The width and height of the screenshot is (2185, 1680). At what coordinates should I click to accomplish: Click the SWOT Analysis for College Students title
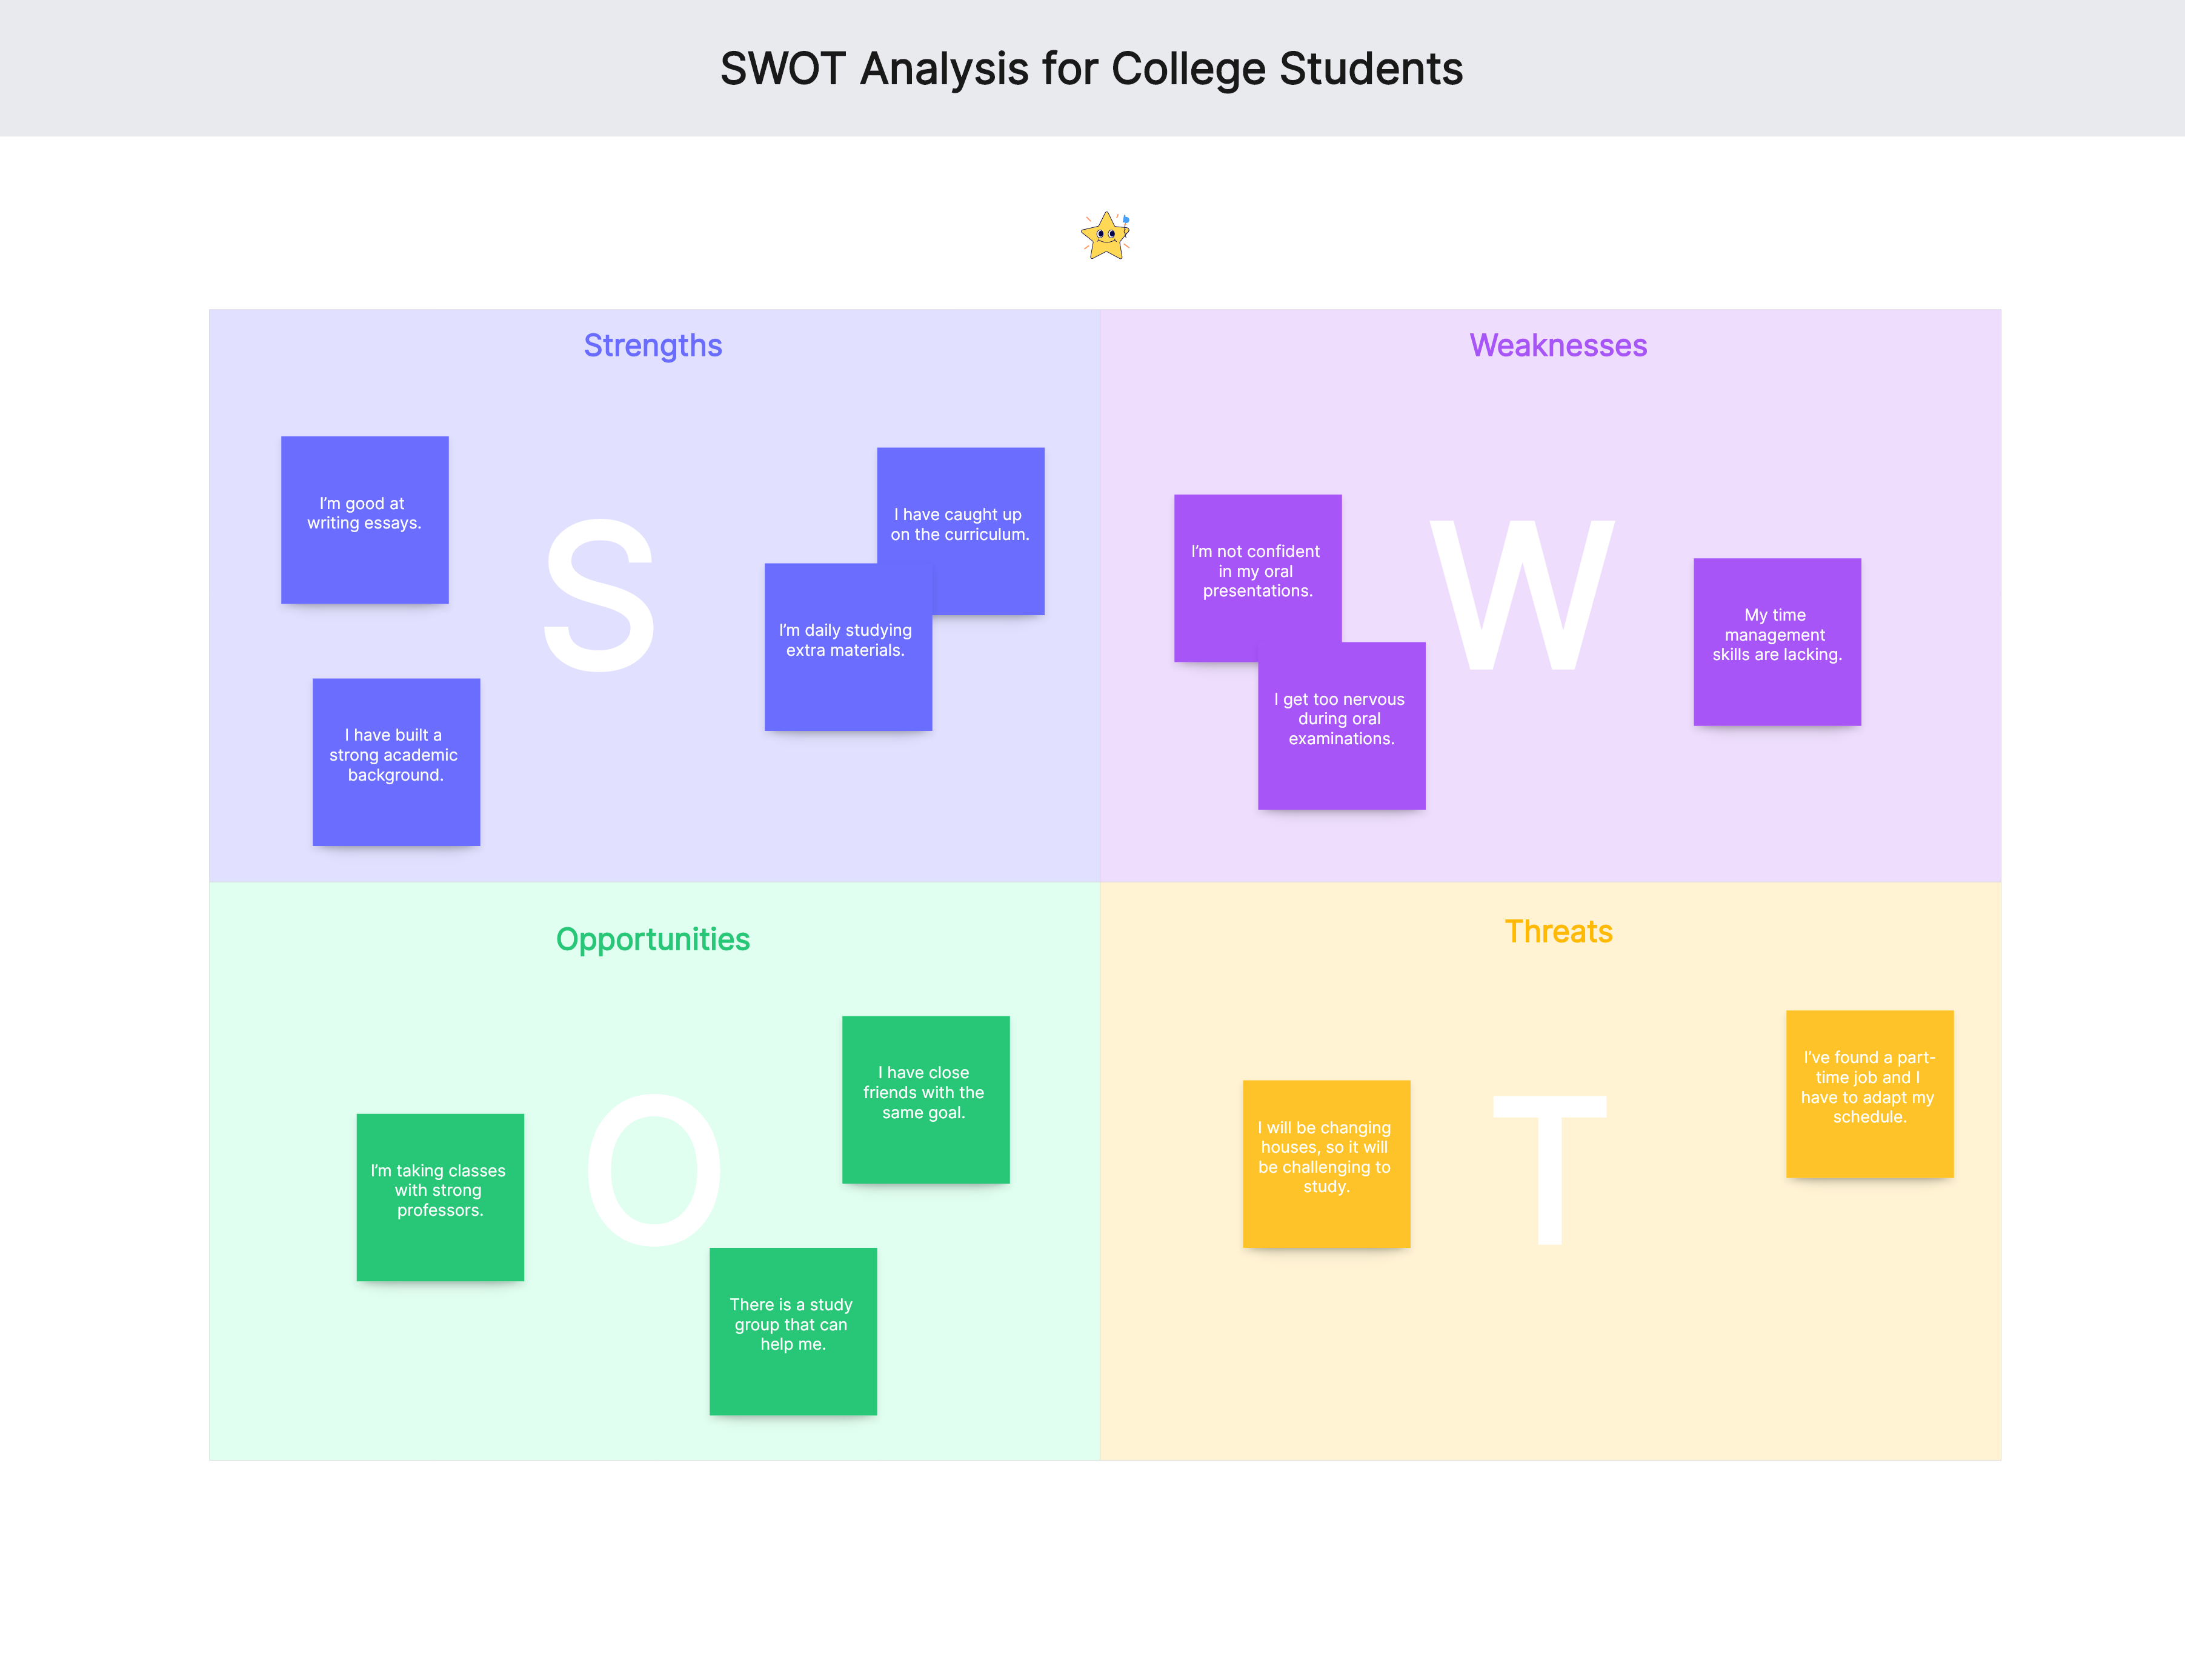pyautogui.click(x=1091, y=69)
